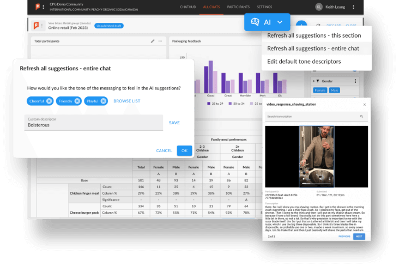The width and height of the screenshot is (399, 266).
Task: Remove the Playful tone chip
Action: click(103, 101)
